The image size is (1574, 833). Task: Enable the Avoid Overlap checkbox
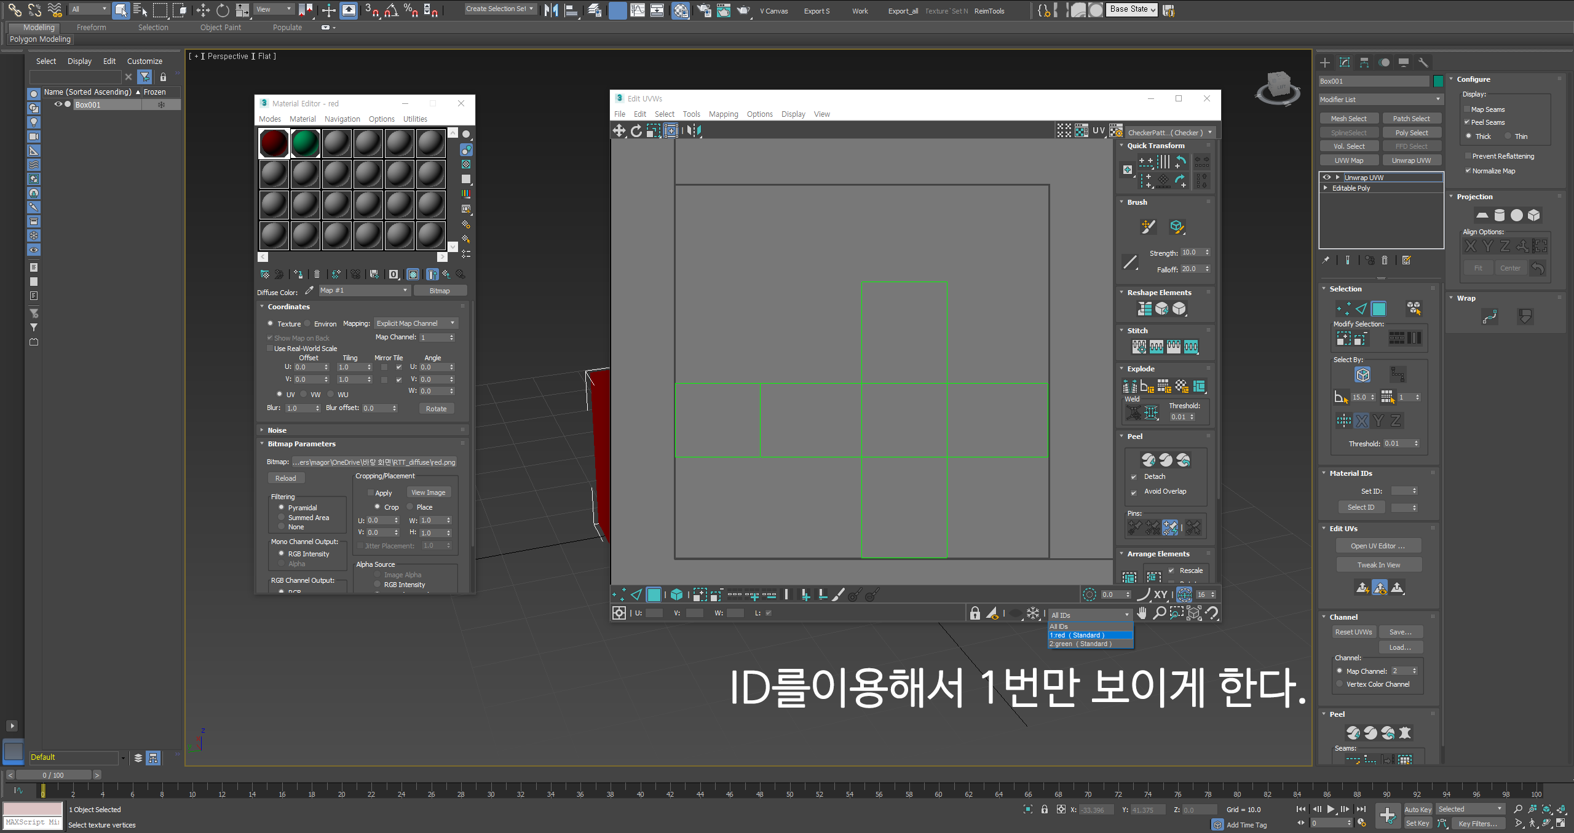click(x=1134, y=492)
